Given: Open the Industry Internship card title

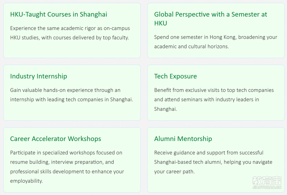Looking at the screenshot, I should point(39,76).
